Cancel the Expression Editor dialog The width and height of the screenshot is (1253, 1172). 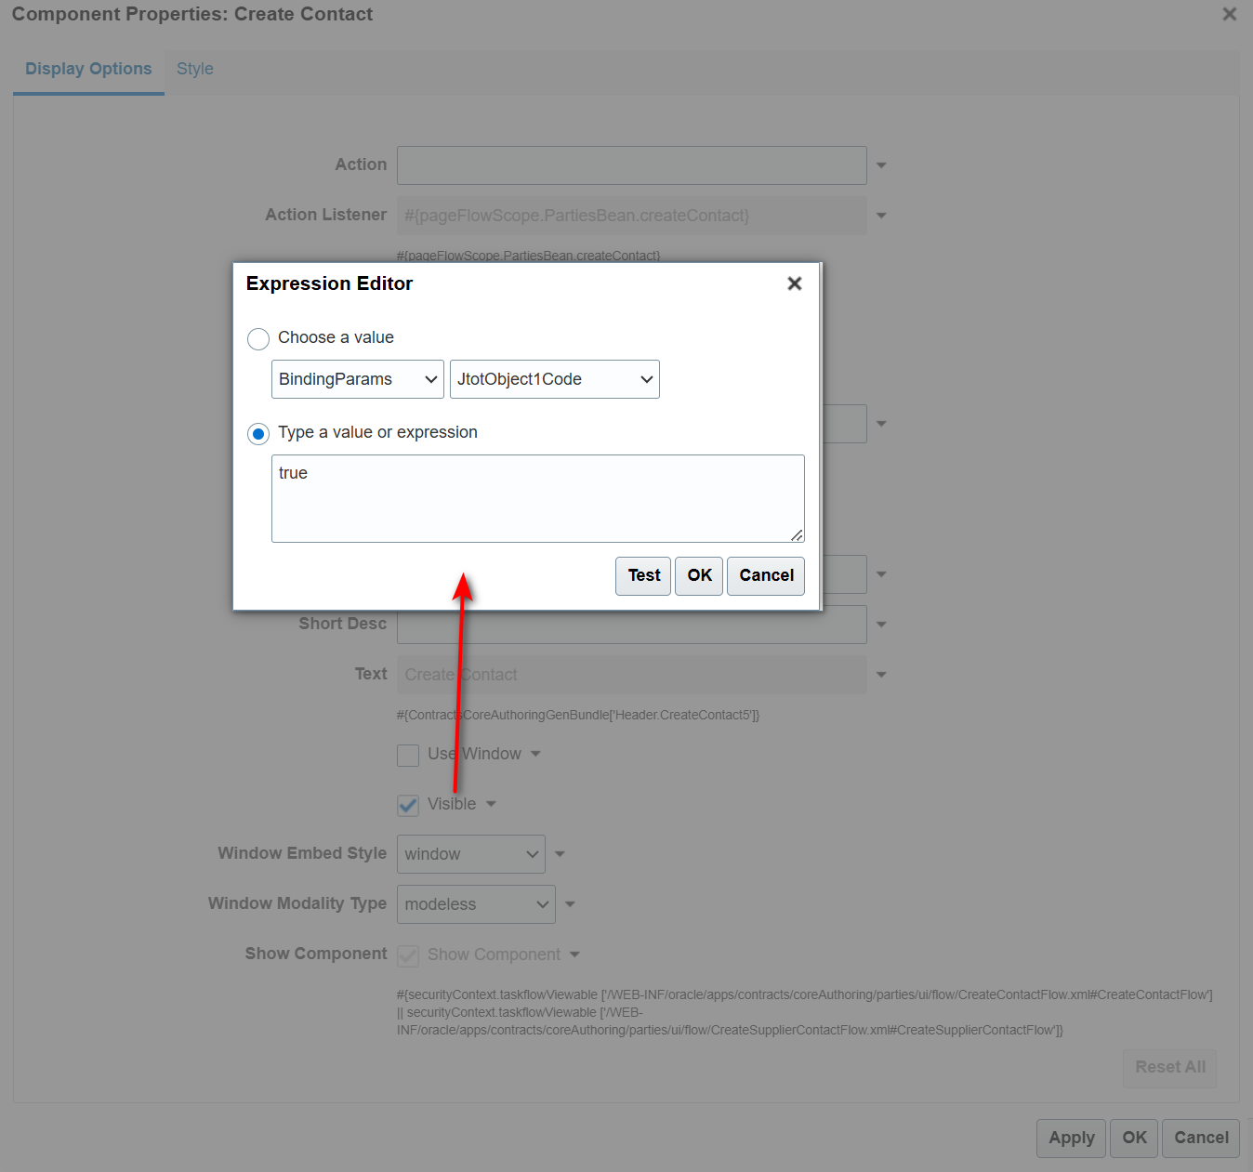click(766, 576)
